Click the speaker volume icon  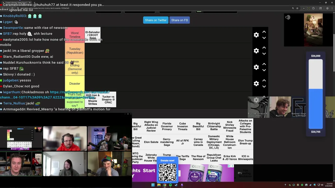(x=288, y=17)
